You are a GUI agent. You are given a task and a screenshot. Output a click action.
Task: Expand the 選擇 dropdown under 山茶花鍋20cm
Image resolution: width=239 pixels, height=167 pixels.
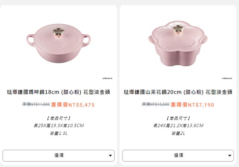coord(178,155)
